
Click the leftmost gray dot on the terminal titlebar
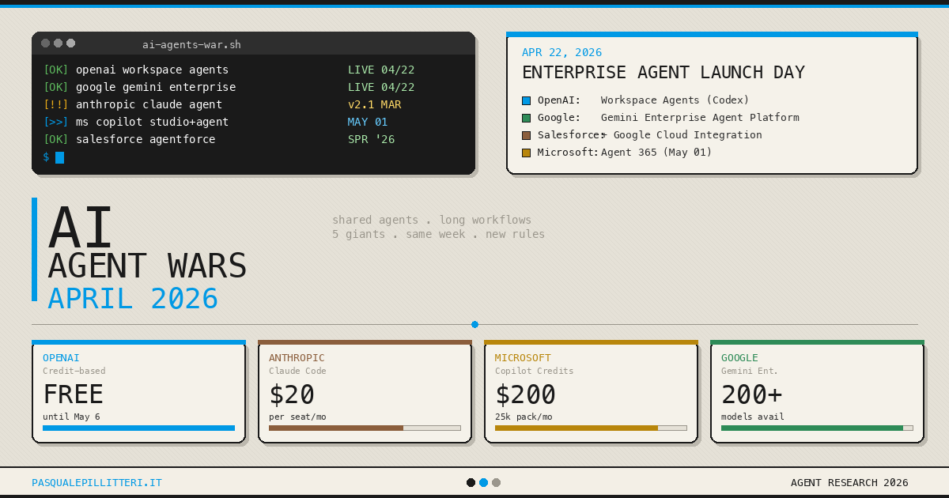(x=45, y=43)
